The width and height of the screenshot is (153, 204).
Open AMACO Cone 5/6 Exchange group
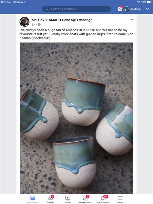pos(70,20)
